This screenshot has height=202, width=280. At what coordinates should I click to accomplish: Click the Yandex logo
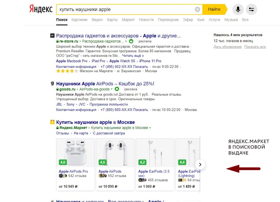pos(41,9)
